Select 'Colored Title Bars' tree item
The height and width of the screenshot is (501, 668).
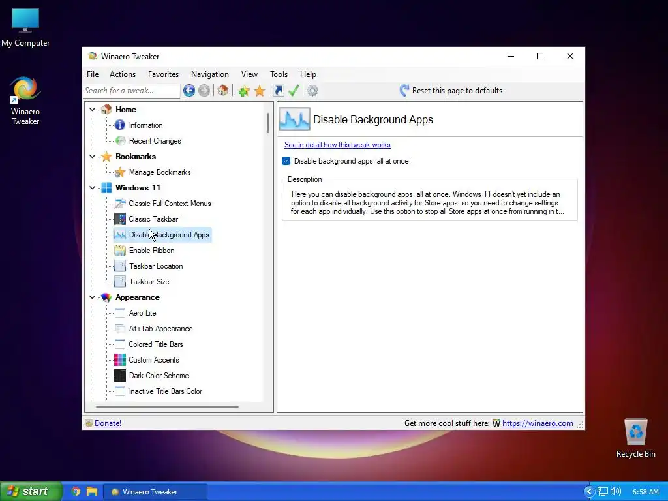[x=156, y=344]
